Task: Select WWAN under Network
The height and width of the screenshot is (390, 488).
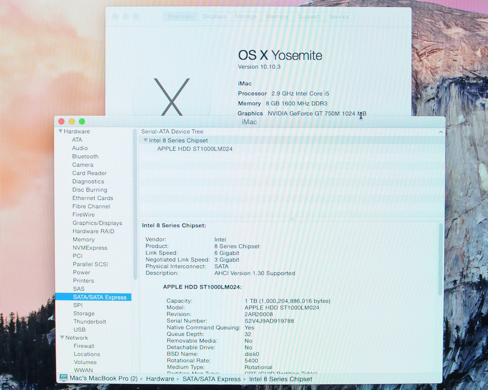Action: point(83,370)
